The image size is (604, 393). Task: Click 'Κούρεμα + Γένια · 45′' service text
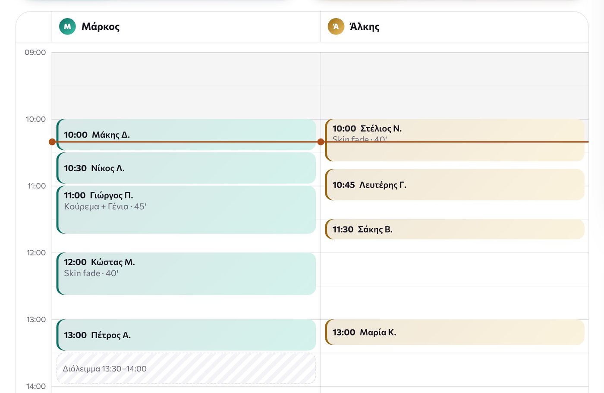tap(105, 207)
